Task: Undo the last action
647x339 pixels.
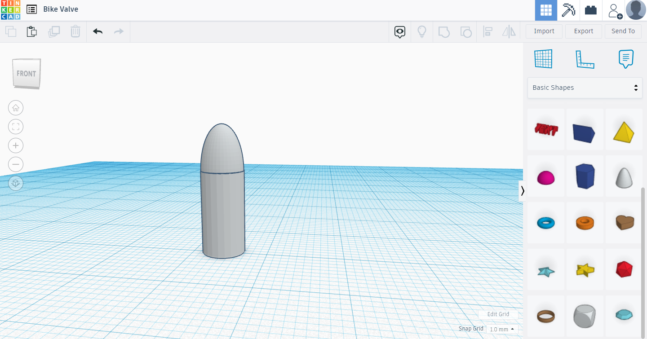Action: tap(97, 31)
